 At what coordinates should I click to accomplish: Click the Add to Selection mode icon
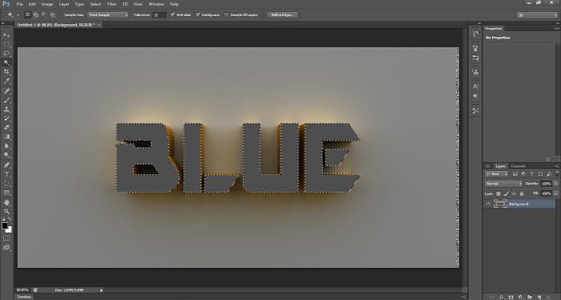36,14
